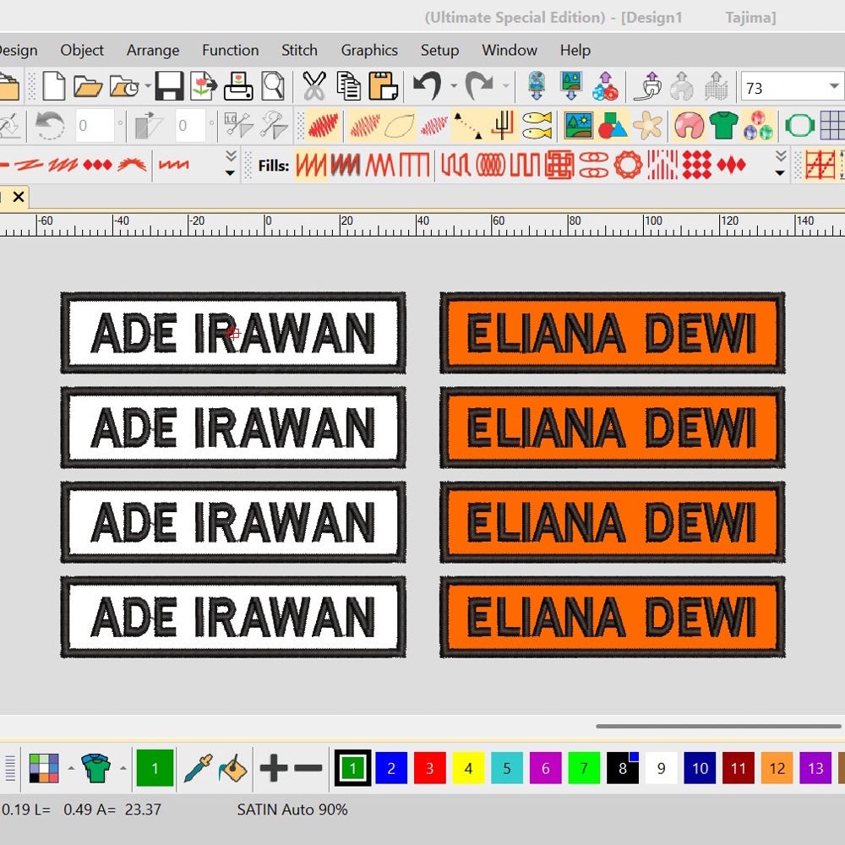This screenshot has height=845, width=845.
Task: Select cyan color swatch number 5
Action: [506, 768]
